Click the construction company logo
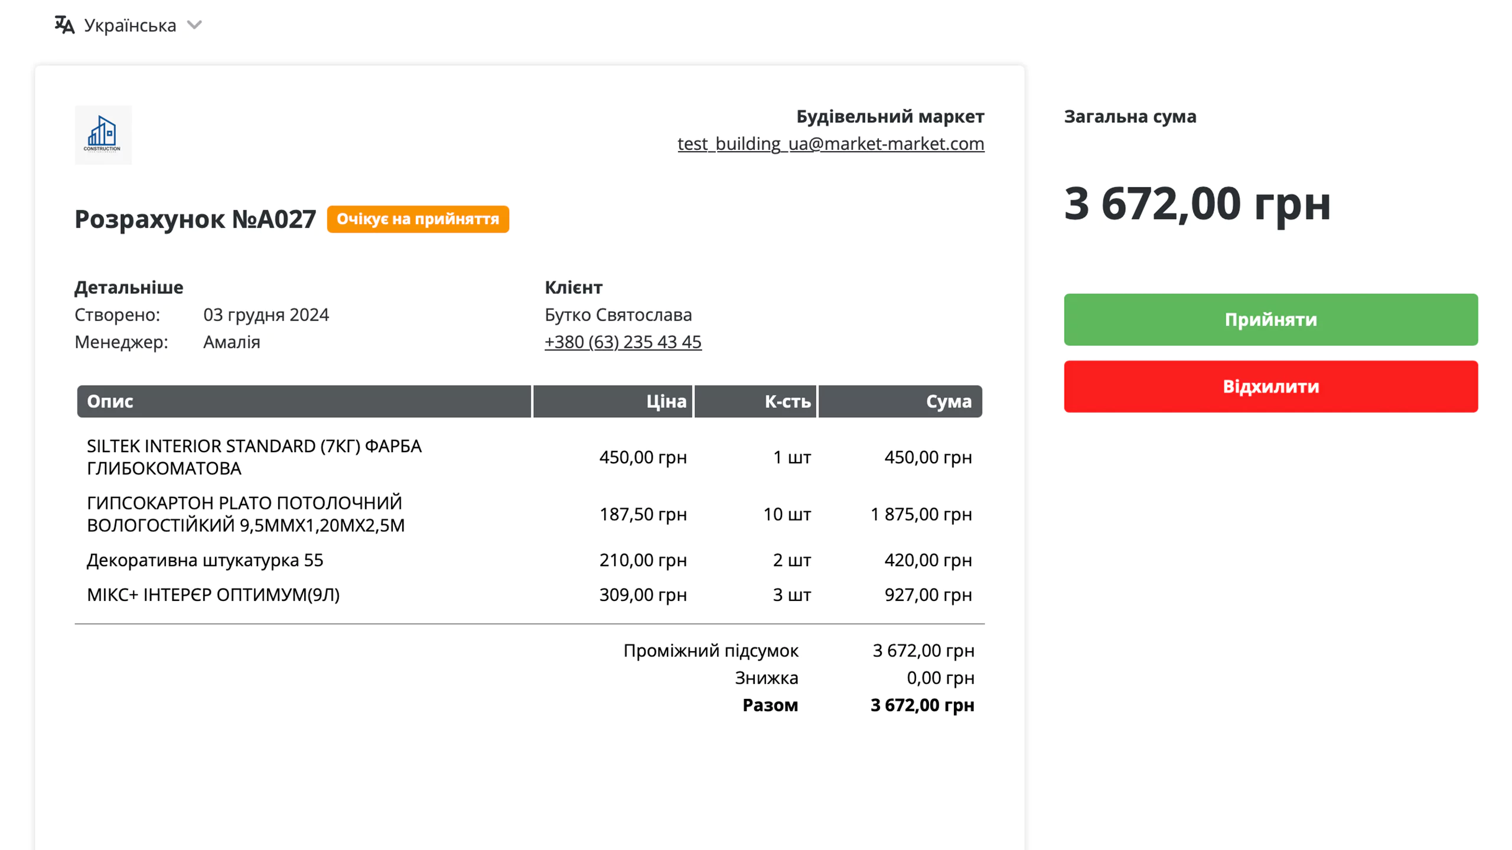This screenshot has width=1512, height=850. (103, 135)
